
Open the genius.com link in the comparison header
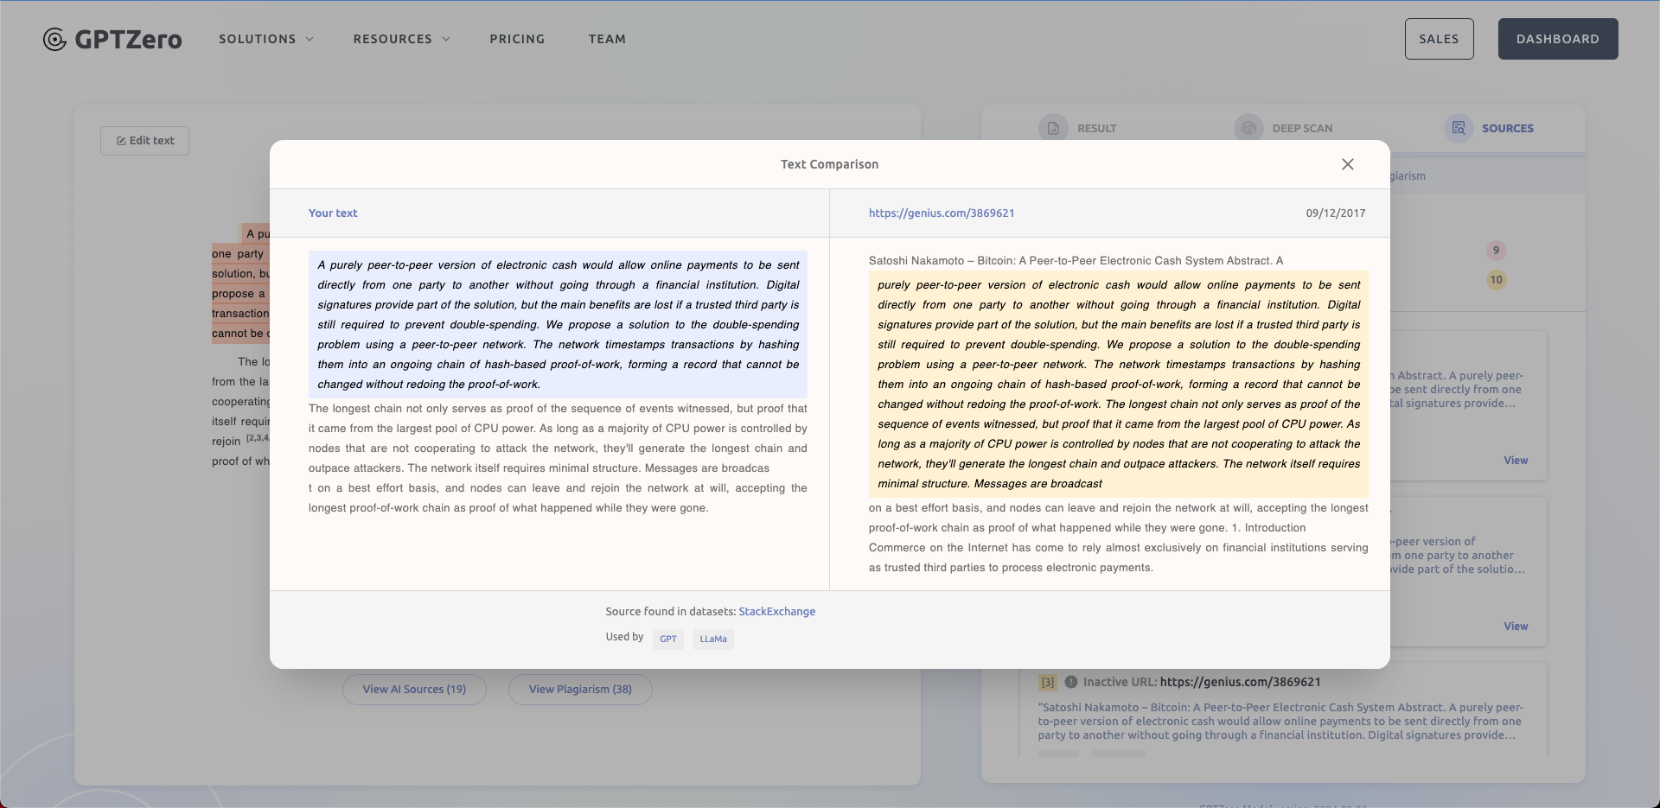(942, 213)
